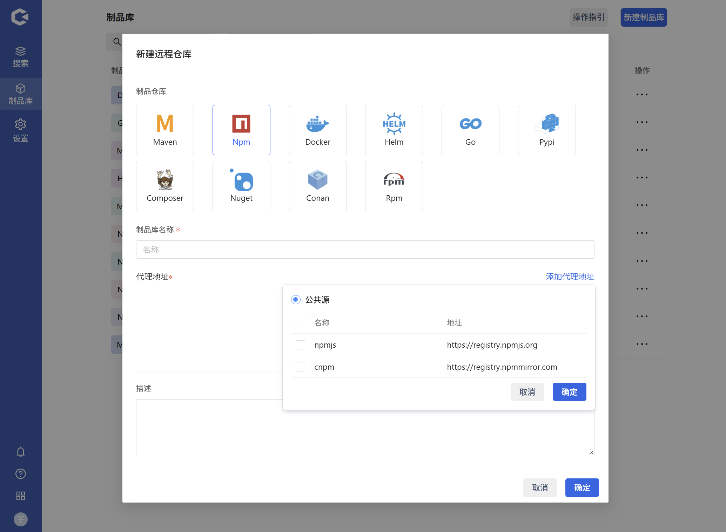
Task: Pick the Helm repository type
Action: pos(394,130)
